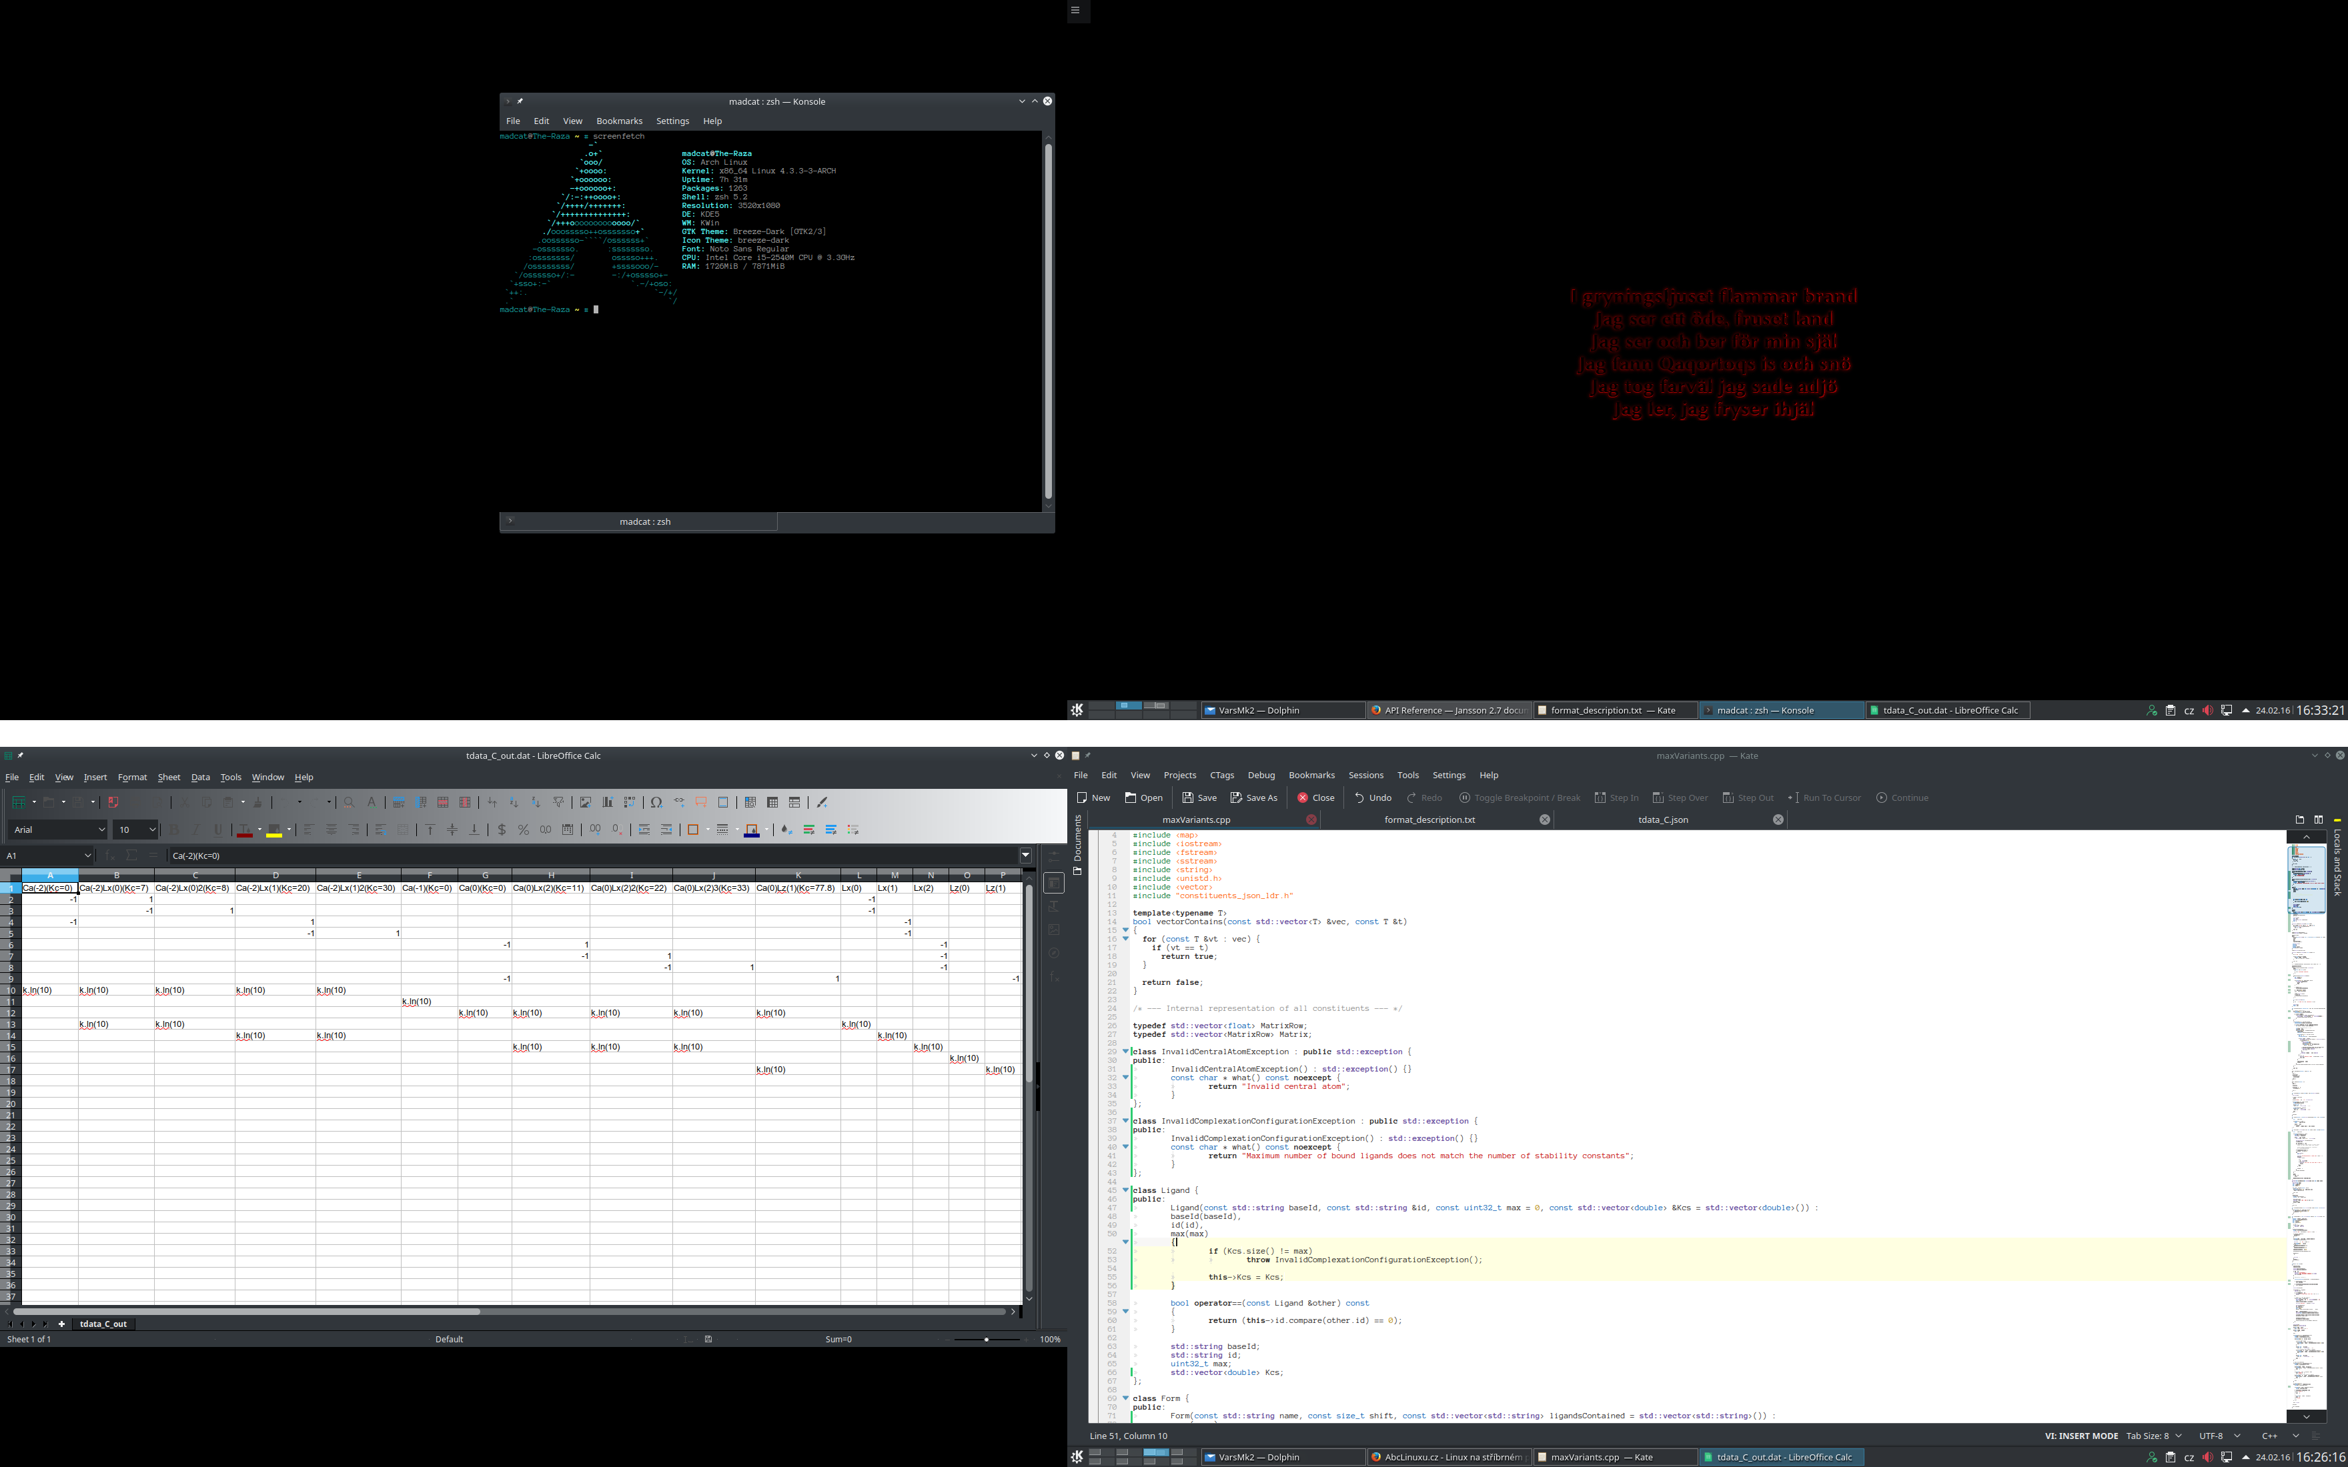Screen dimensions: 2348x1467
Task: Click the volume icon in bottom system tray
Action: [2207, 1457]
